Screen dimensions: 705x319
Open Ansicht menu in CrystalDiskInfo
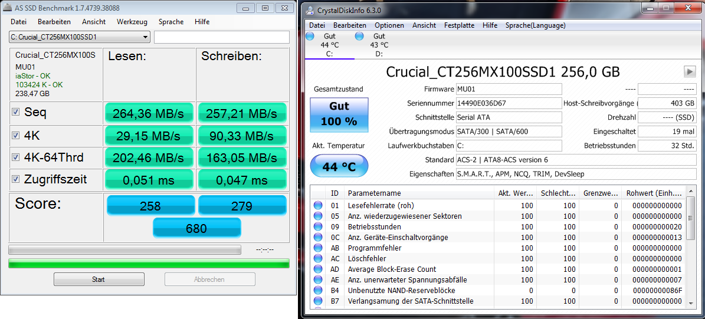tap(424, 25)
